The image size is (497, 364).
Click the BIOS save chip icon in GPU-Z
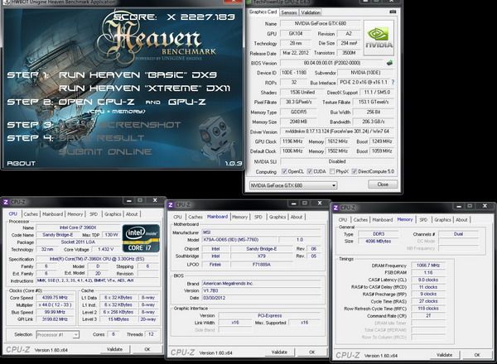click(x=389, y=63)
